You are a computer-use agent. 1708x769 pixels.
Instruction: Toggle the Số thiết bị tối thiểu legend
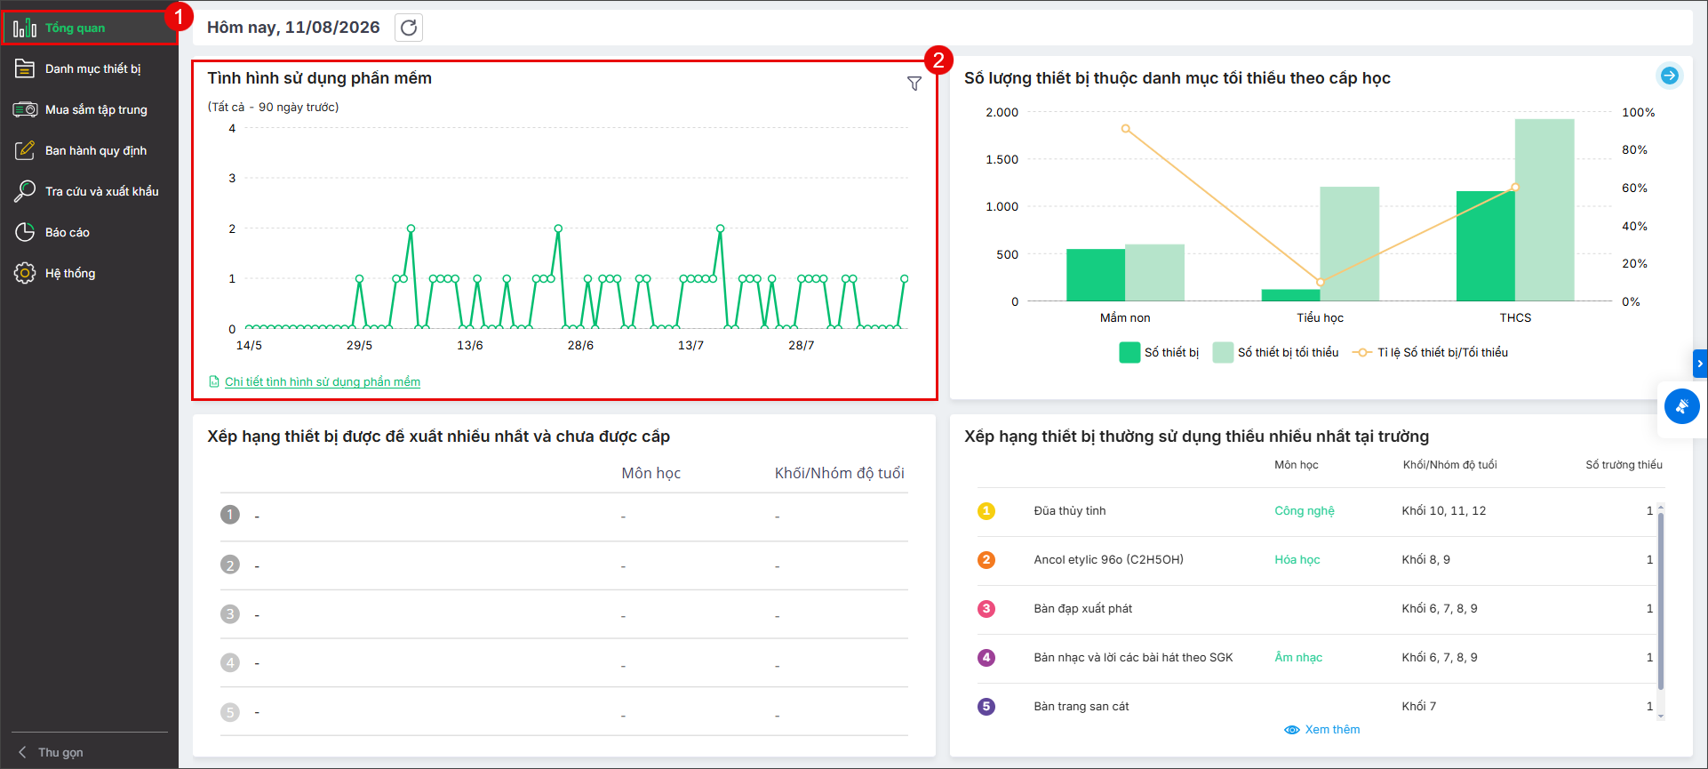[x=1275, y=353]
